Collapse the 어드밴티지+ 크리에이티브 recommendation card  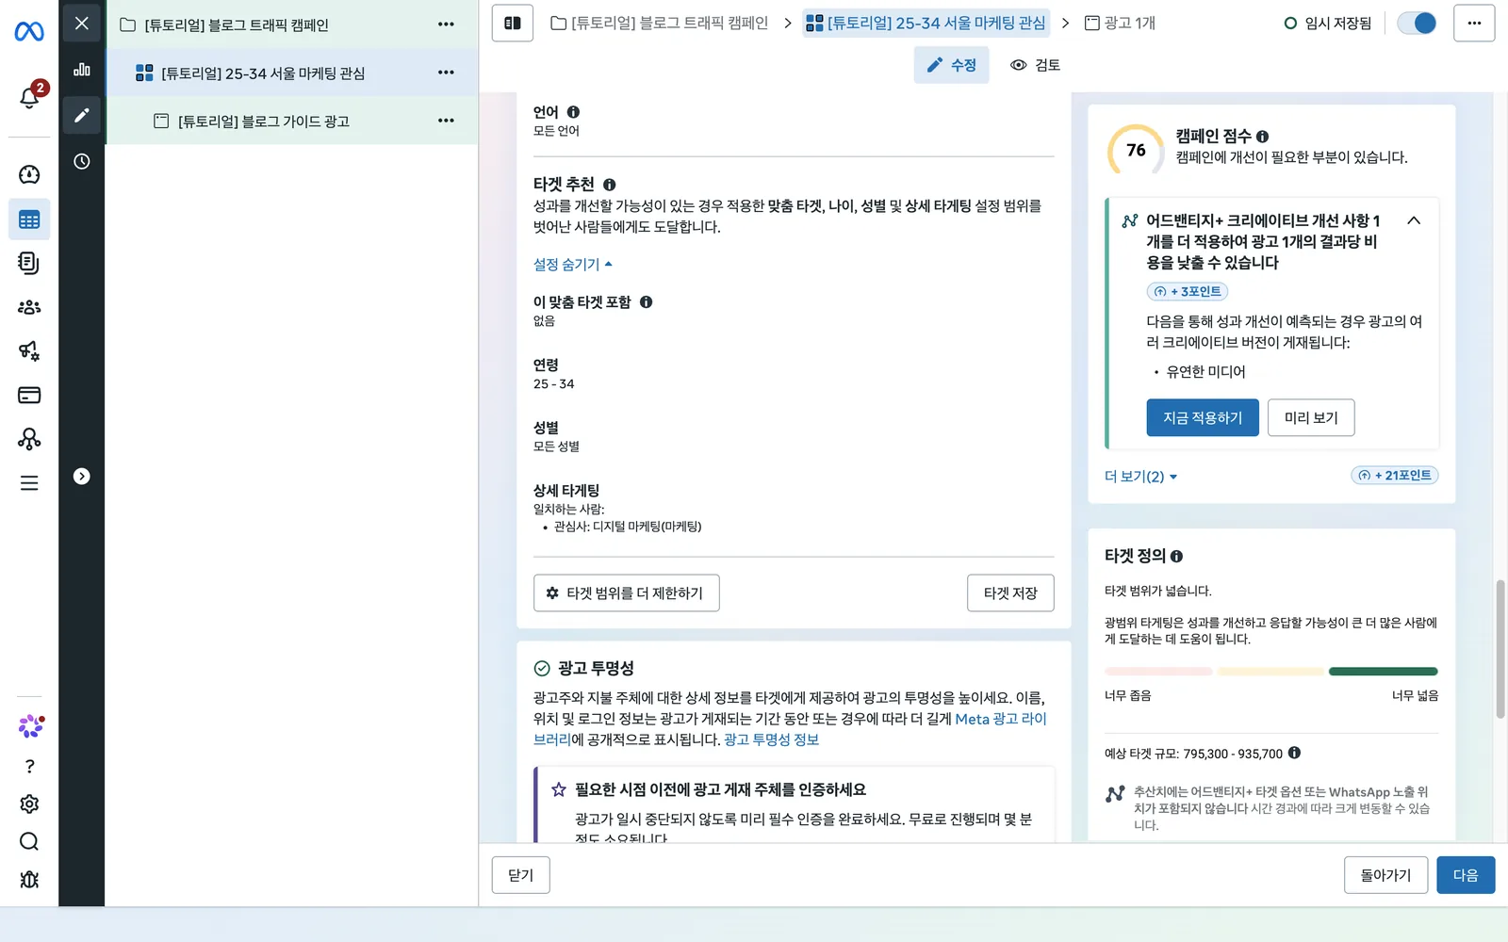click(x=1414, y=220)
